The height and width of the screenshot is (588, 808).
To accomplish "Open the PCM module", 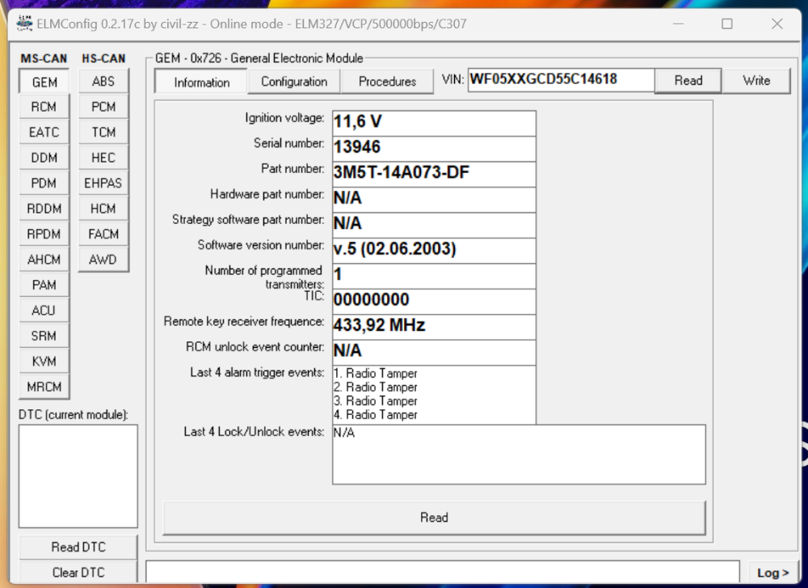I will [x=103, y=107].
